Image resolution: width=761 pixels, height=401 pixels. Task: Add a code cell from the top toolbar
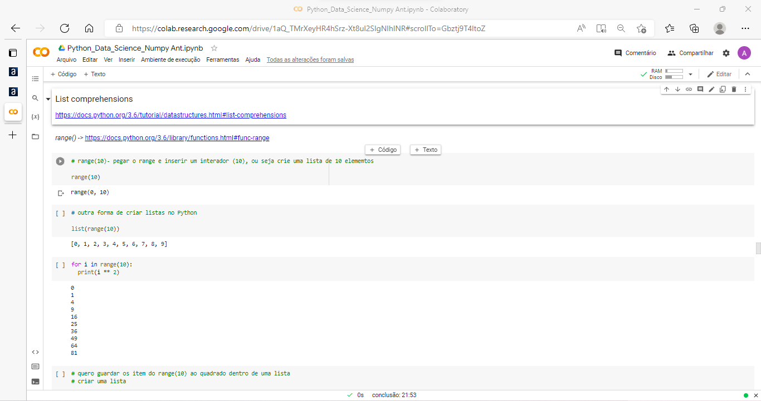tap(64, 74)
